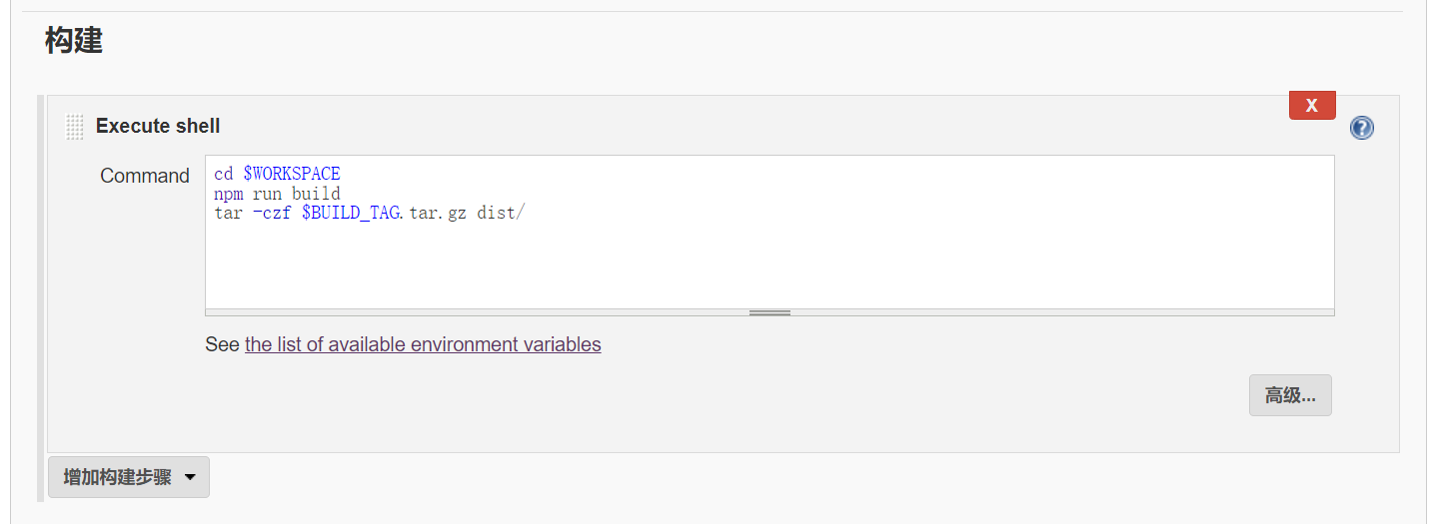Open the list of available environment variables
The height and width of the screenshot is (524, 1437).
(423, 344)
